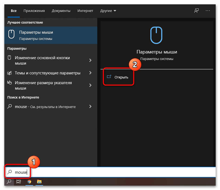The width and height of the screenshot is (220, 190).
Task: Click the open-window icon beside Открыть
Action: click(109, 77)
